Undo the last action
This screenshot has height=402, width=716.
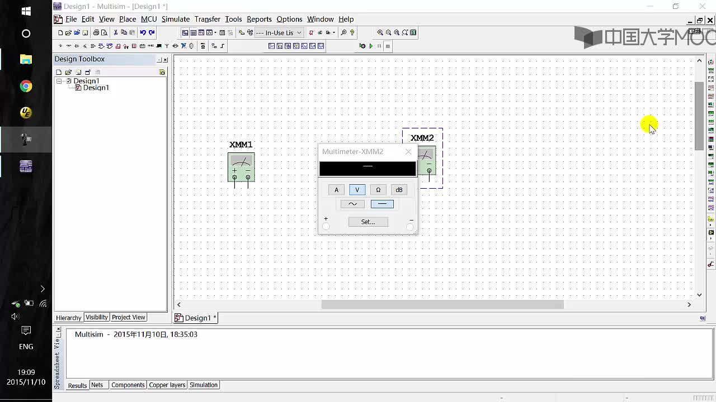tap(143, 32)
